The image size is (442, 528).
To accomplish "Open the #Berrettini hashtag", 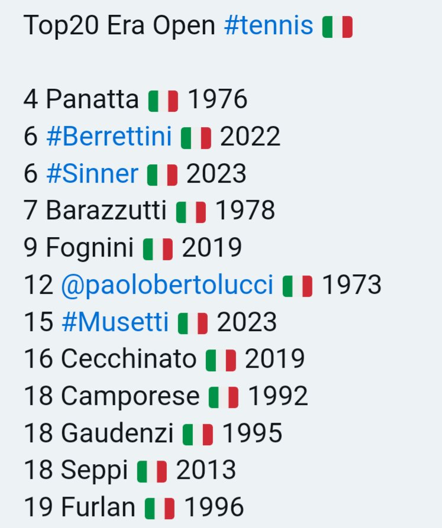I will (109, 137).
